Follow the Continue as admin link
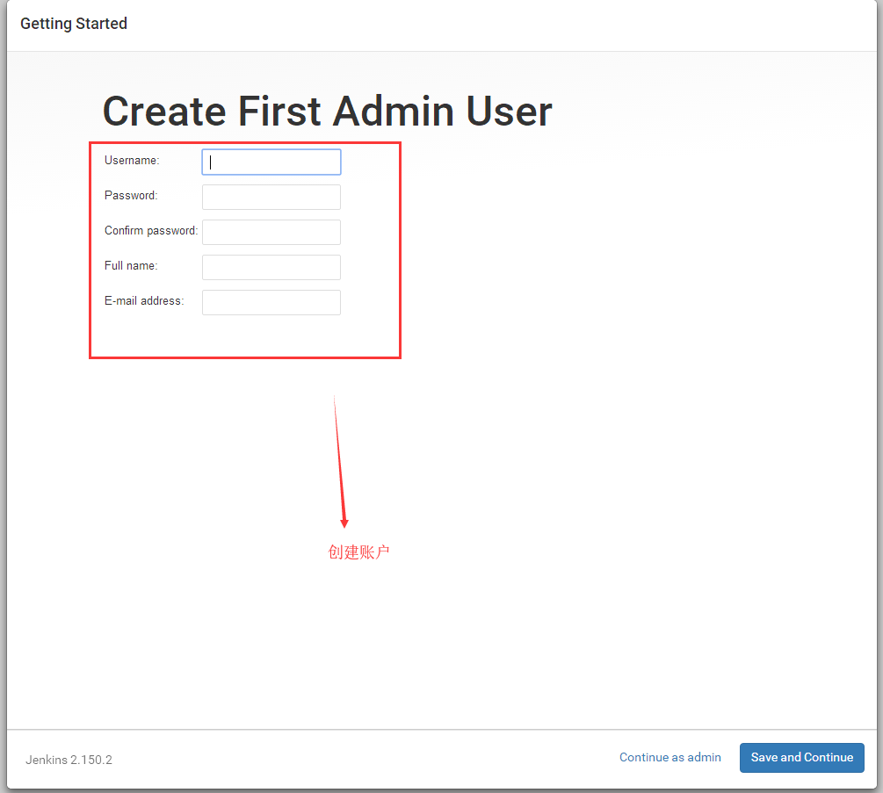Image resolution: width=883 pixels, height=793 pixels. click(x=670, y=758)
